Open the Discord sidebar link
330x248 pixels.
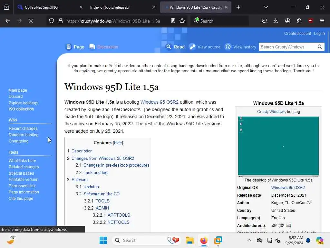point(15,96)
